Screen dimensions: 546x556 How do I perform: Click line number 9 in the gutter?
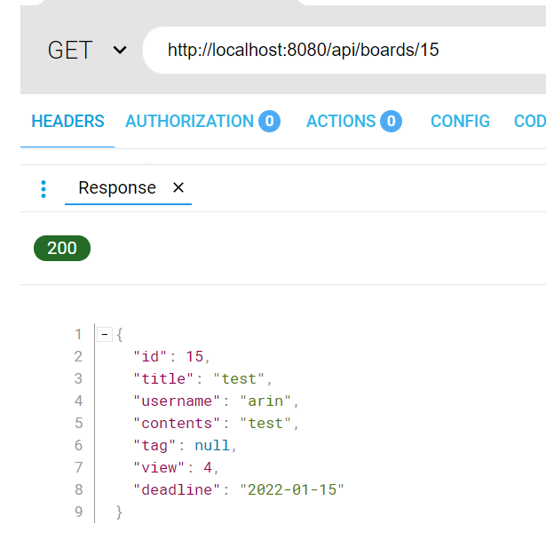pyautogui.click(x=78, y=512)
